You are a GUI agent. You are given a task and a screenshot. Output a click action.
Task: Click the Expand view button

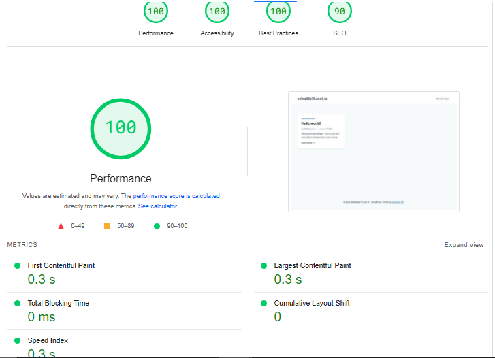[464, 244]
